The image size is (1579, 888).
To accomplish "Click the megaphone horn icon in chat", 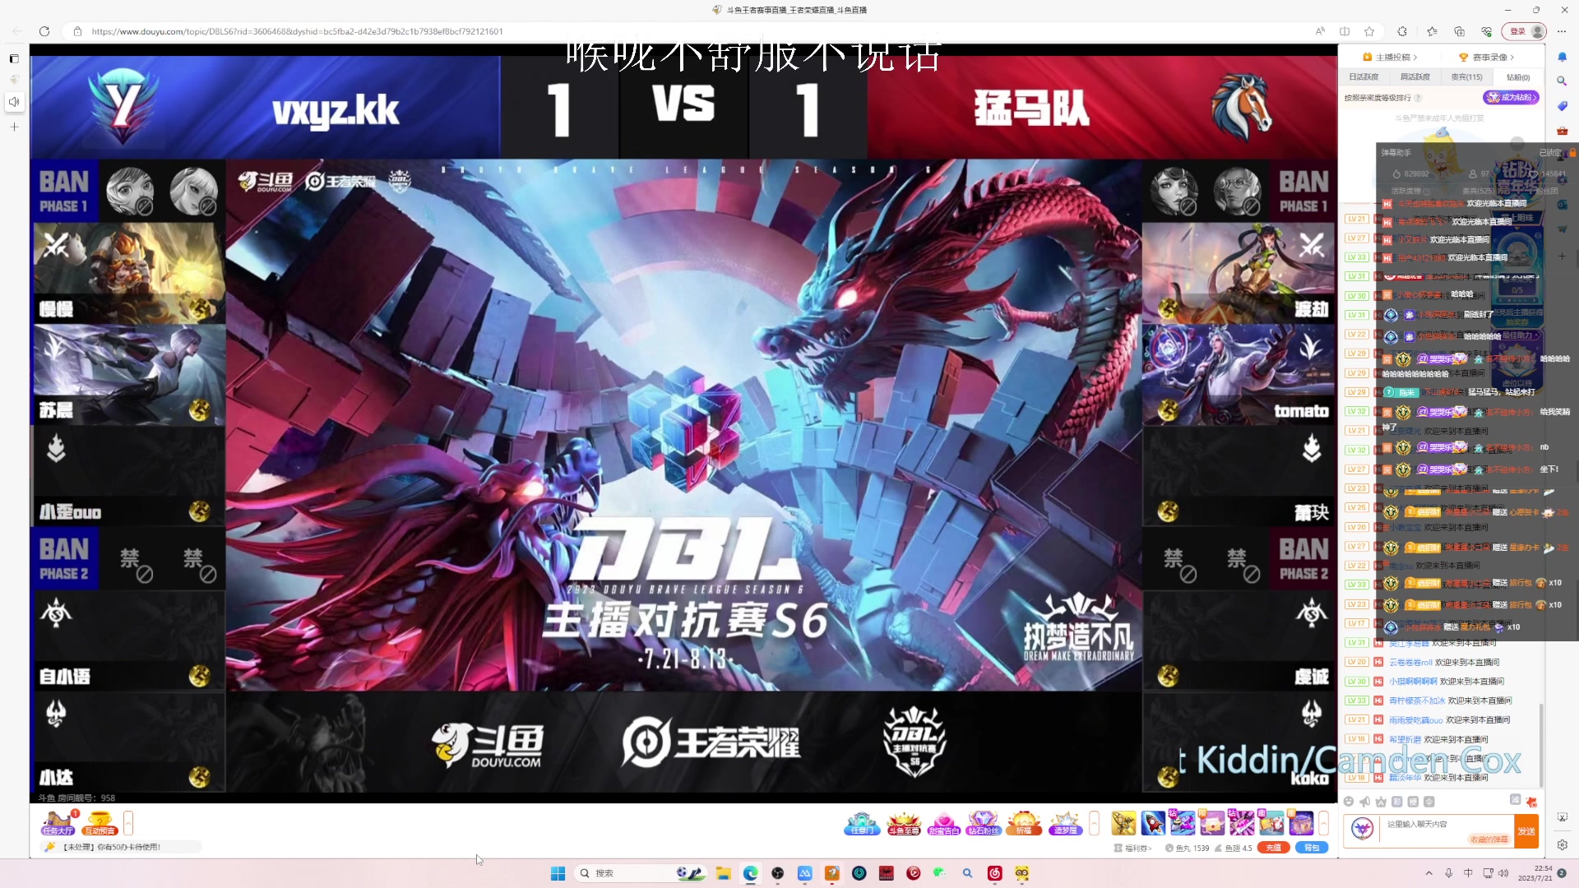I will 1364,801.
